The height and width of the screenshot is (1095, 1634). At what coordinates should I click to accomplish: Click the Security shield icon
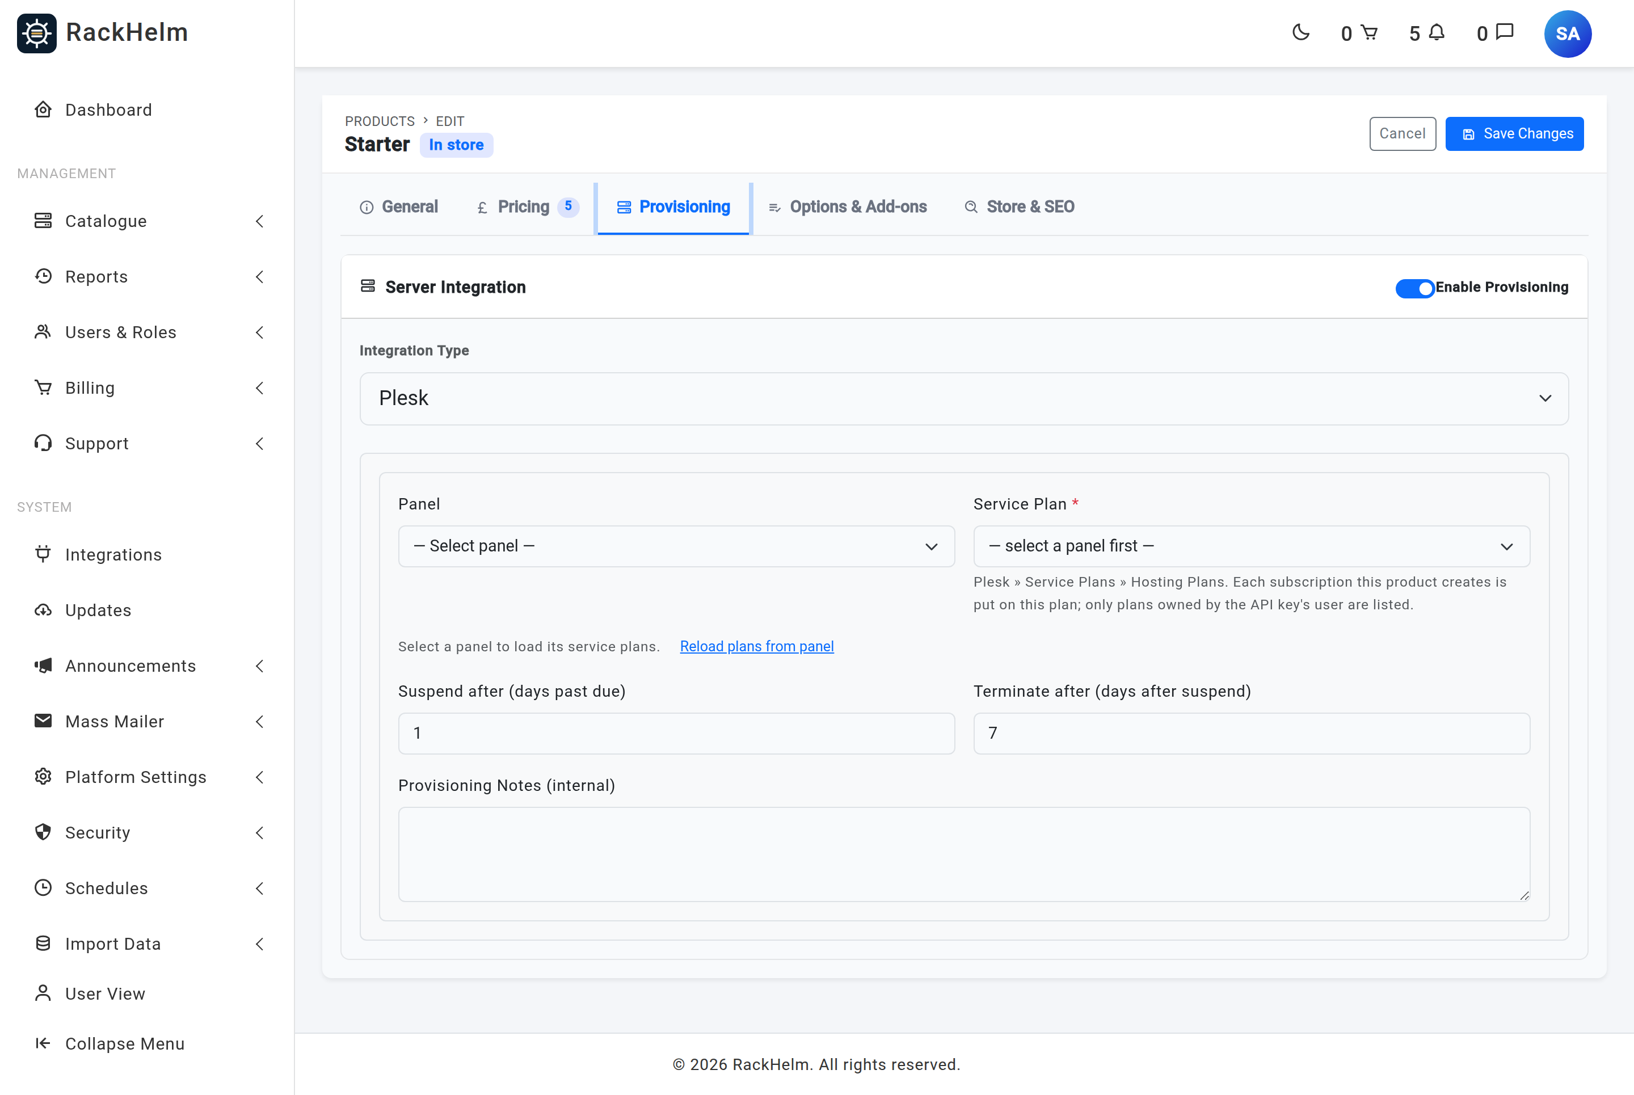point(43,832)
